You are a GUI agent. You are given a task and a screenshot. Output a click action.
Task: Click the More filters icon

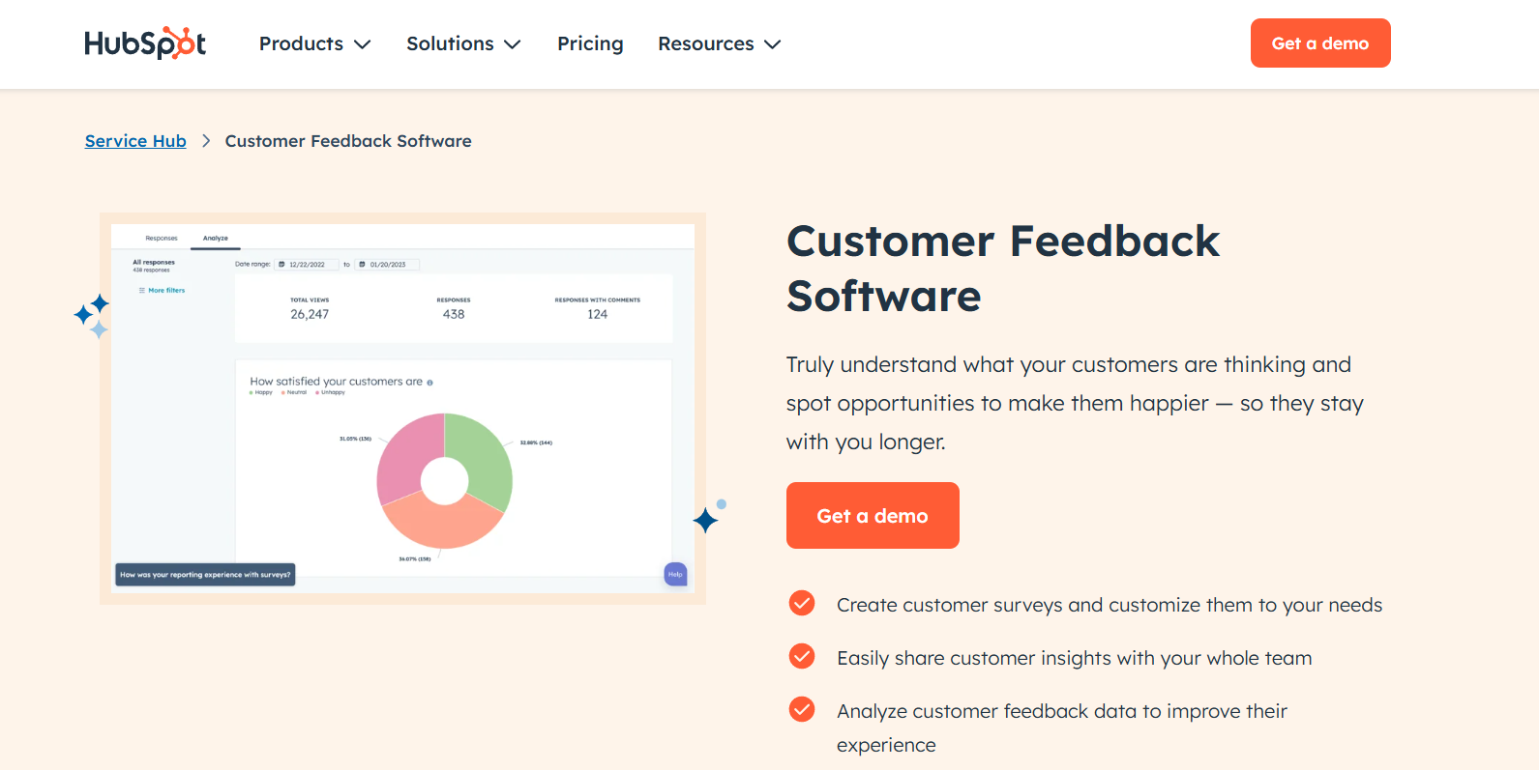tap(141, 290)
